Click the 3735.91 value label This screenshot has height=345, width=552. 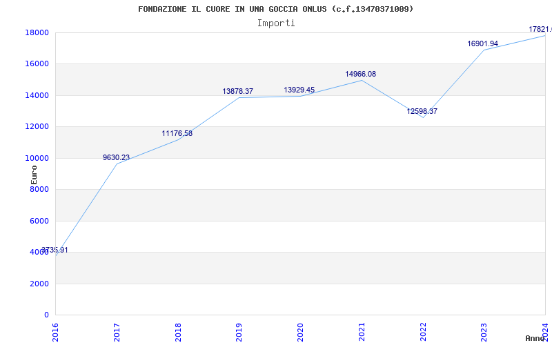[55, 250]
